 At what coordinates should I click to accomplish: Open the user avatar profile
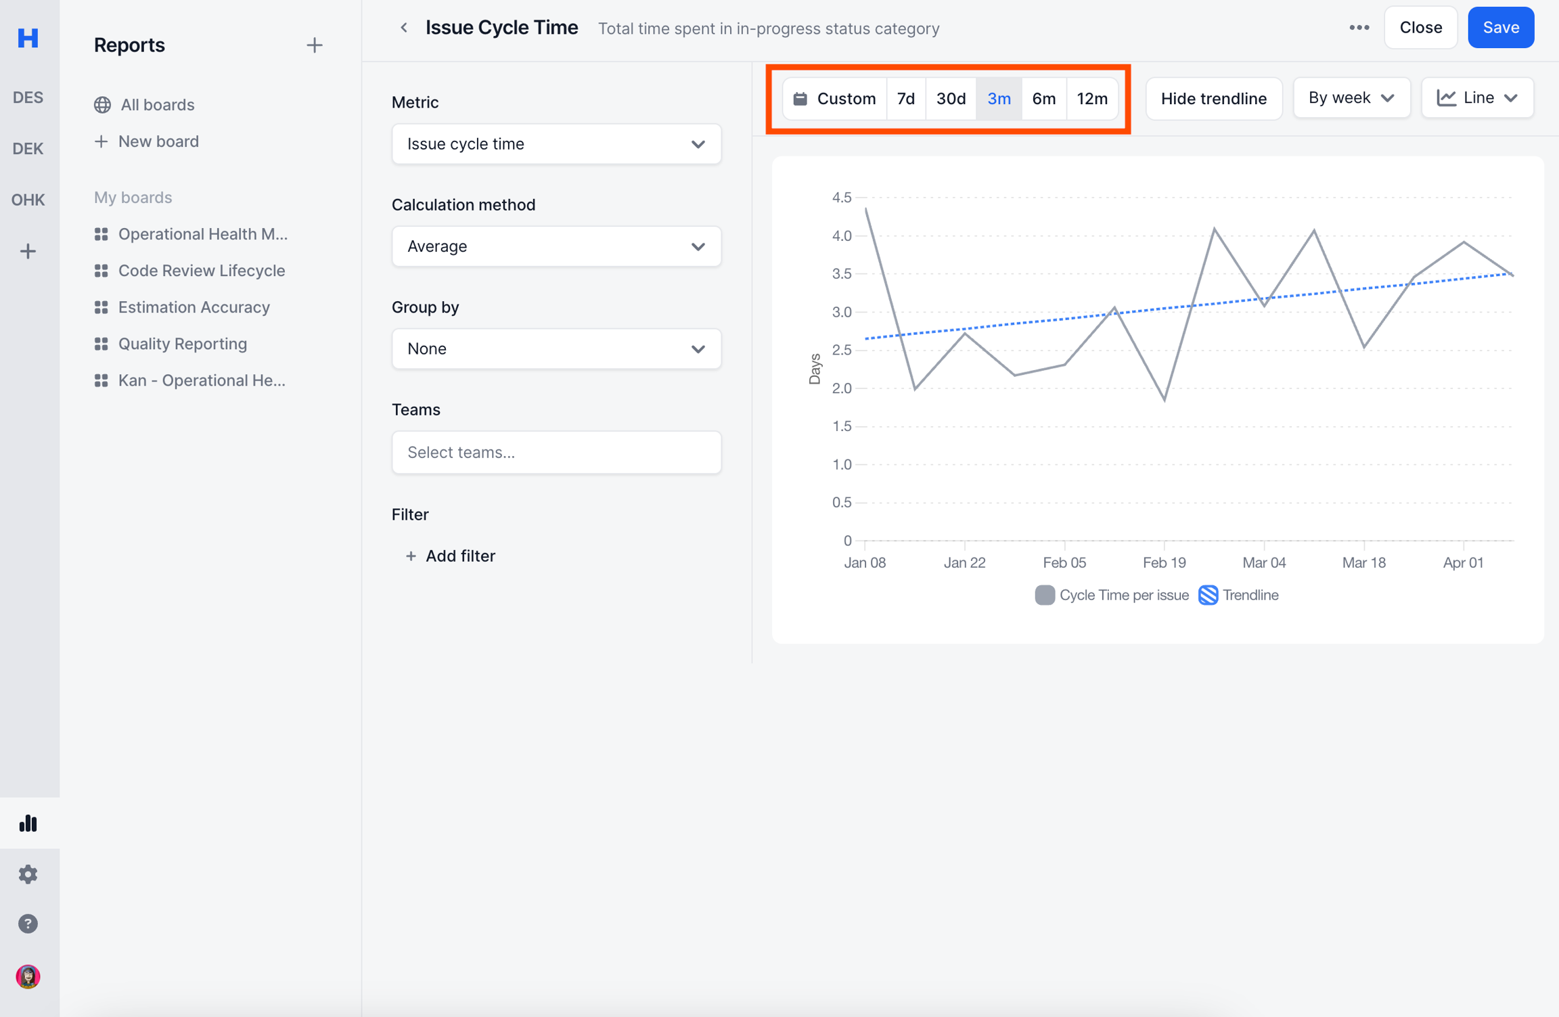click(28, 976)
